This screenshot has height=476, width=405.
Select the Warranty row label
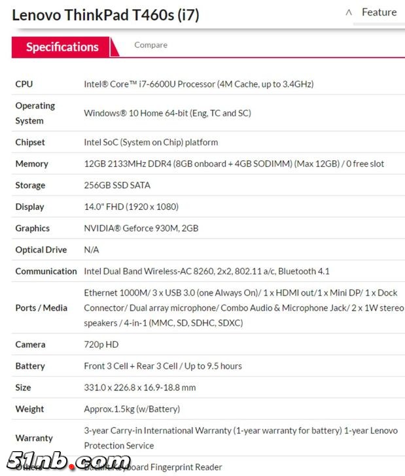[34, 438]
